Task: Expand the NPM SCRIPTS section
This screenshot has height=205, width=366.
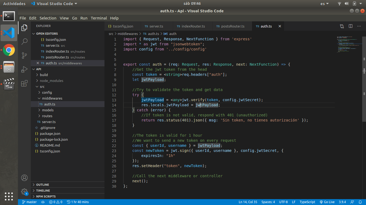Action: pos(46,196)
